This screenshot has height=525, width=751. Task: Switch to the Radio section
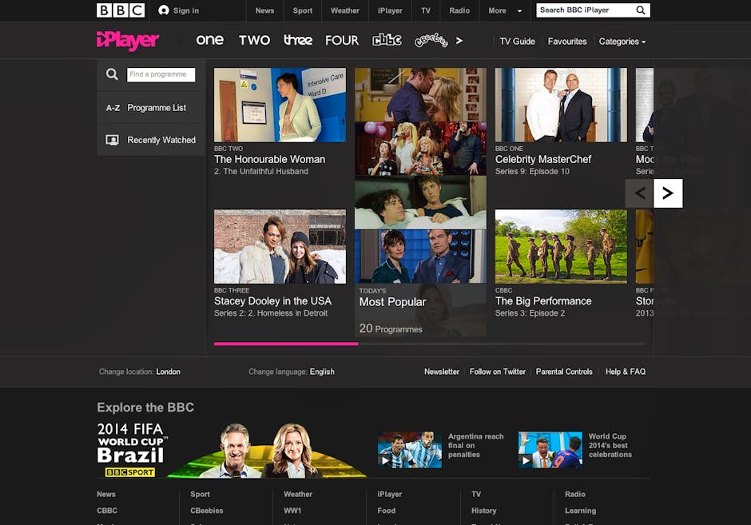[x=459, y=10]
